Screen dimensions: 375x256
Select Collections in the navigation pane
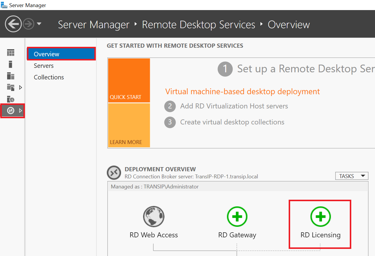[x=49, y=77]
